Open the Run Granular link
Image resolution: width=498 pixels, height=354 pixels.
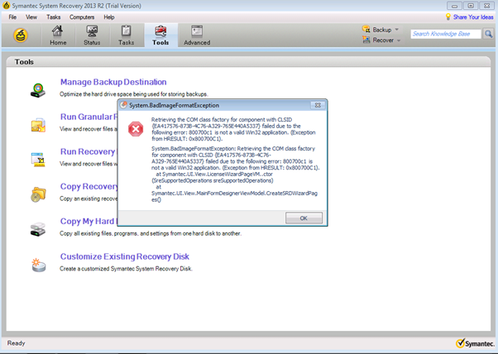(x=89, y=117)
